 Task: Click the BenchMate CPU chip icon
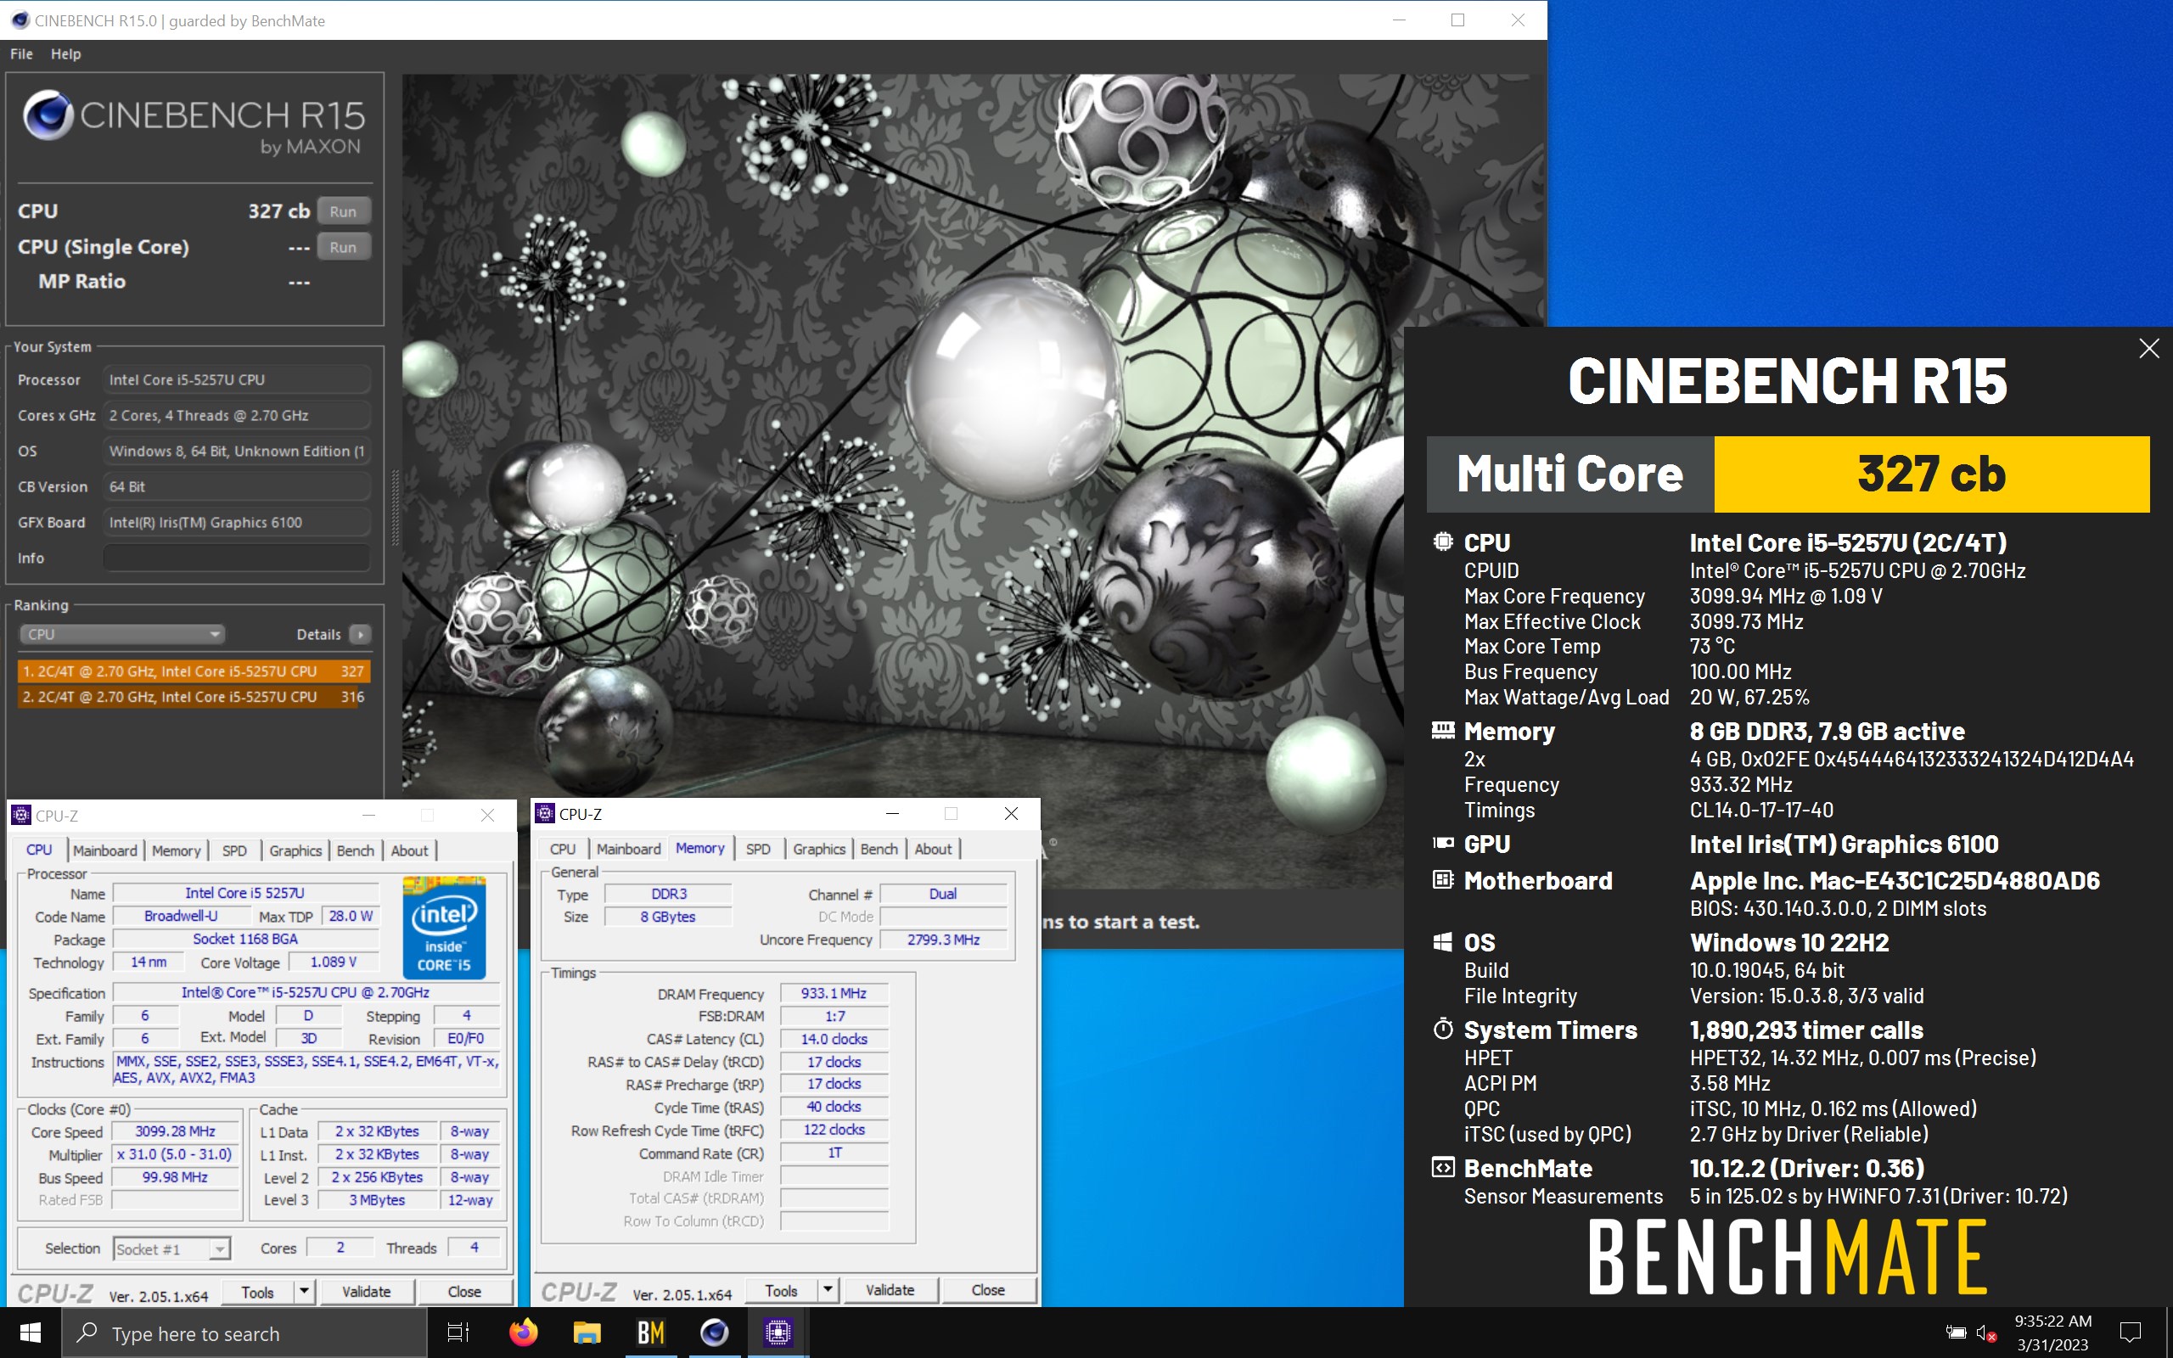pyautogui.click(x=1442, y=542)
